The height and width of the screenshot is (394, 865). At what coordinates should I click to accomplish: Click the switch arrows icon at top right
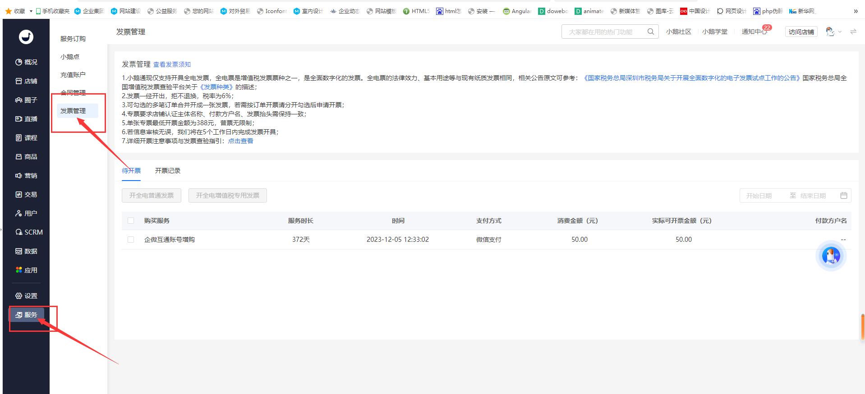(x=853, y=32)
